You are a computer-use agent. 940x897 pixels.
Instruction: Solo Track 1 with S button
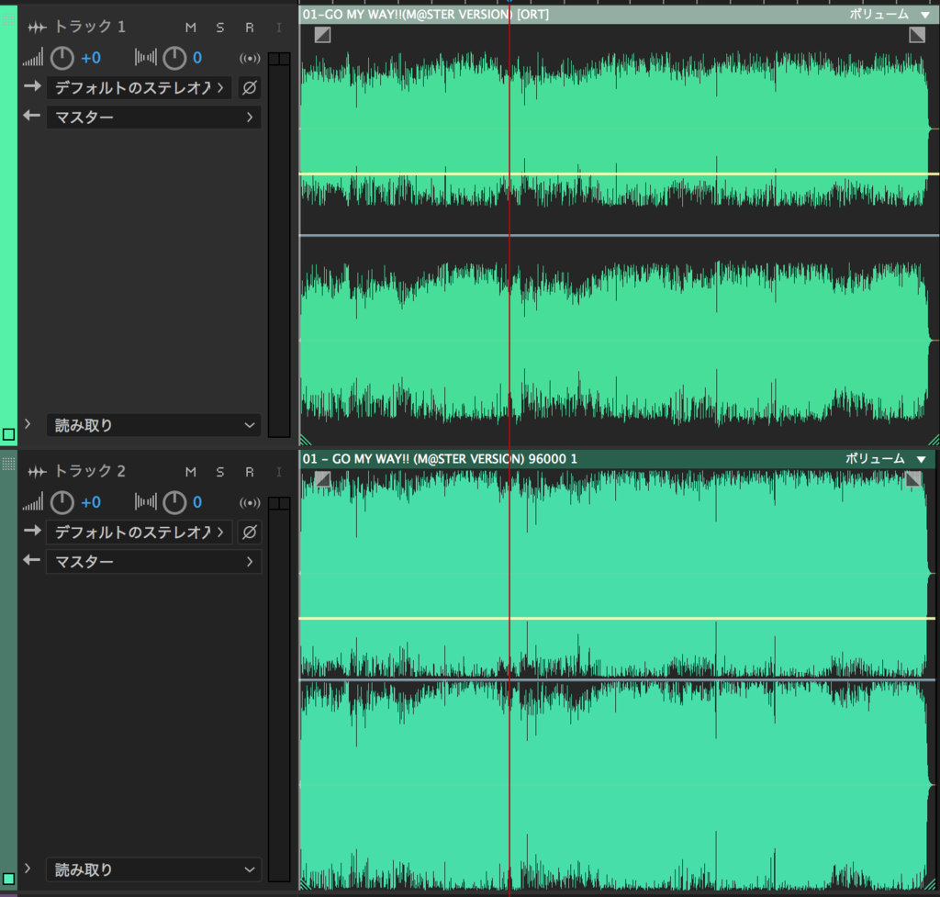point(220,28)
